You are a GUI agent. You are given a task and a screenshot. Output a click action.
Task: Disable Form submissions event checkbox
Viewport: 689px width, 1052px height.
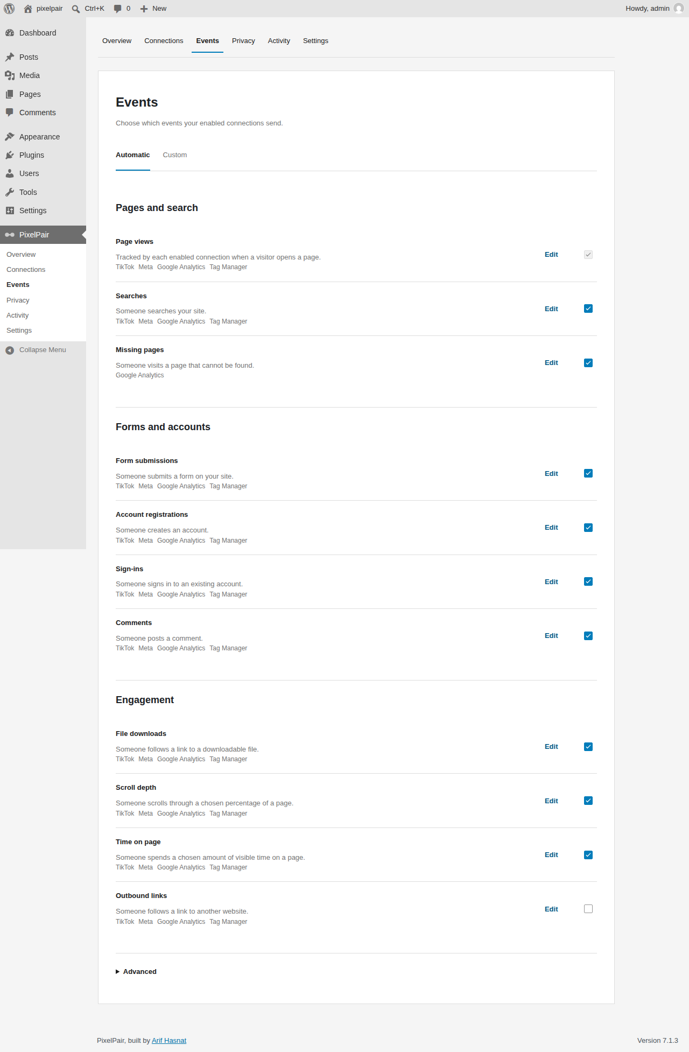[588, 473]
